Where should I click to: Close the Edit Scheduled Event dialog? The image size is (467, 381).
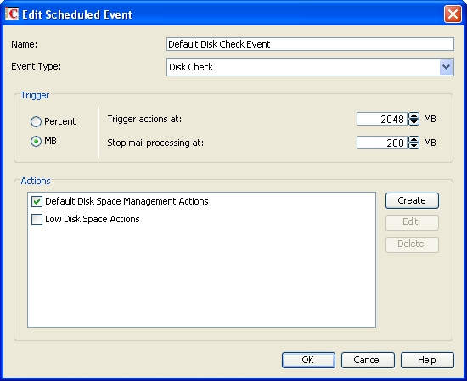tap(453, 14)
